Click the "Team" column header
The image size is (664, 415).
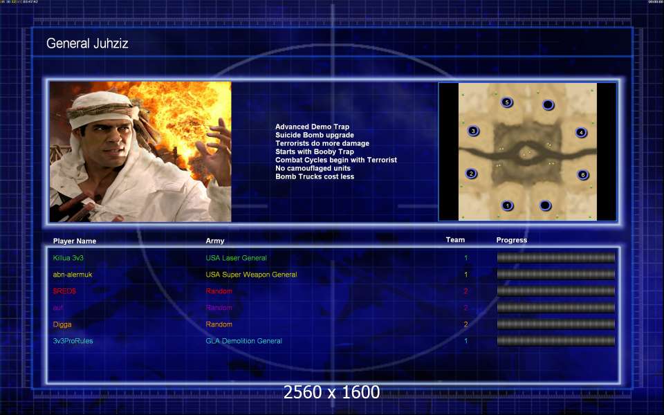pyautogui.click(x=455, y=240)
